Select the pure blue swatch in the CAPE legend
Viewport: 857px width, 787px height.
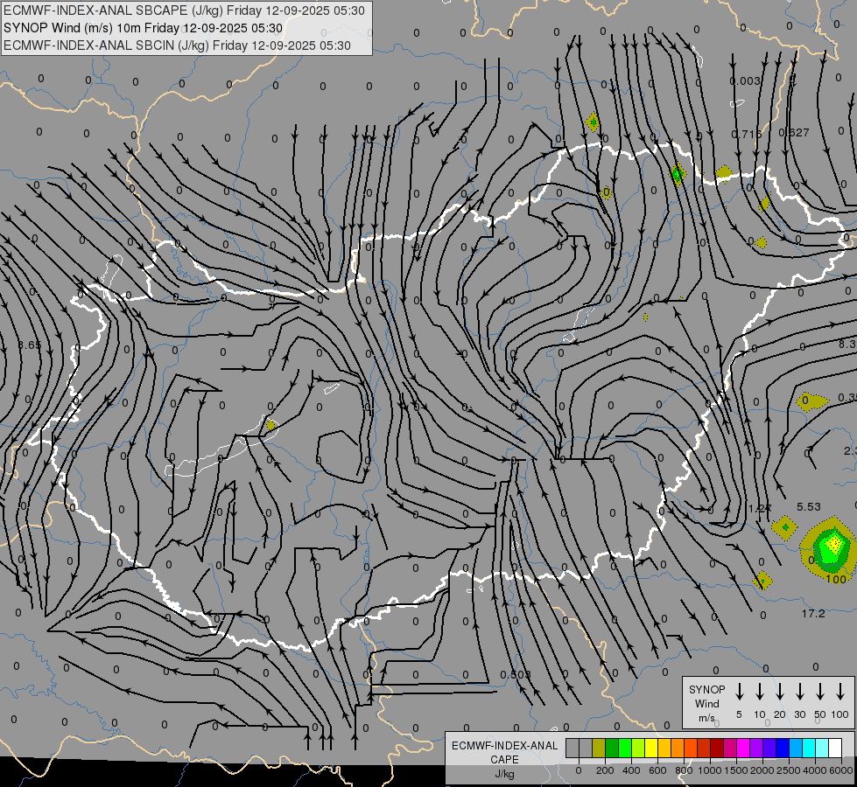tap(782, 748)
